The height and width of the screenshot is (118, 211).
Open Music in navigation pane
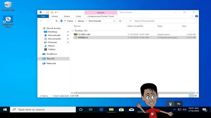(51, 46)
